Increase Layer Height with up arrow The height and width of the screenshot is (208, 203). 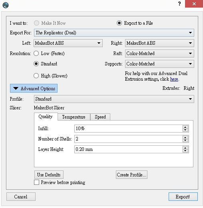click(x=185, y=148)
